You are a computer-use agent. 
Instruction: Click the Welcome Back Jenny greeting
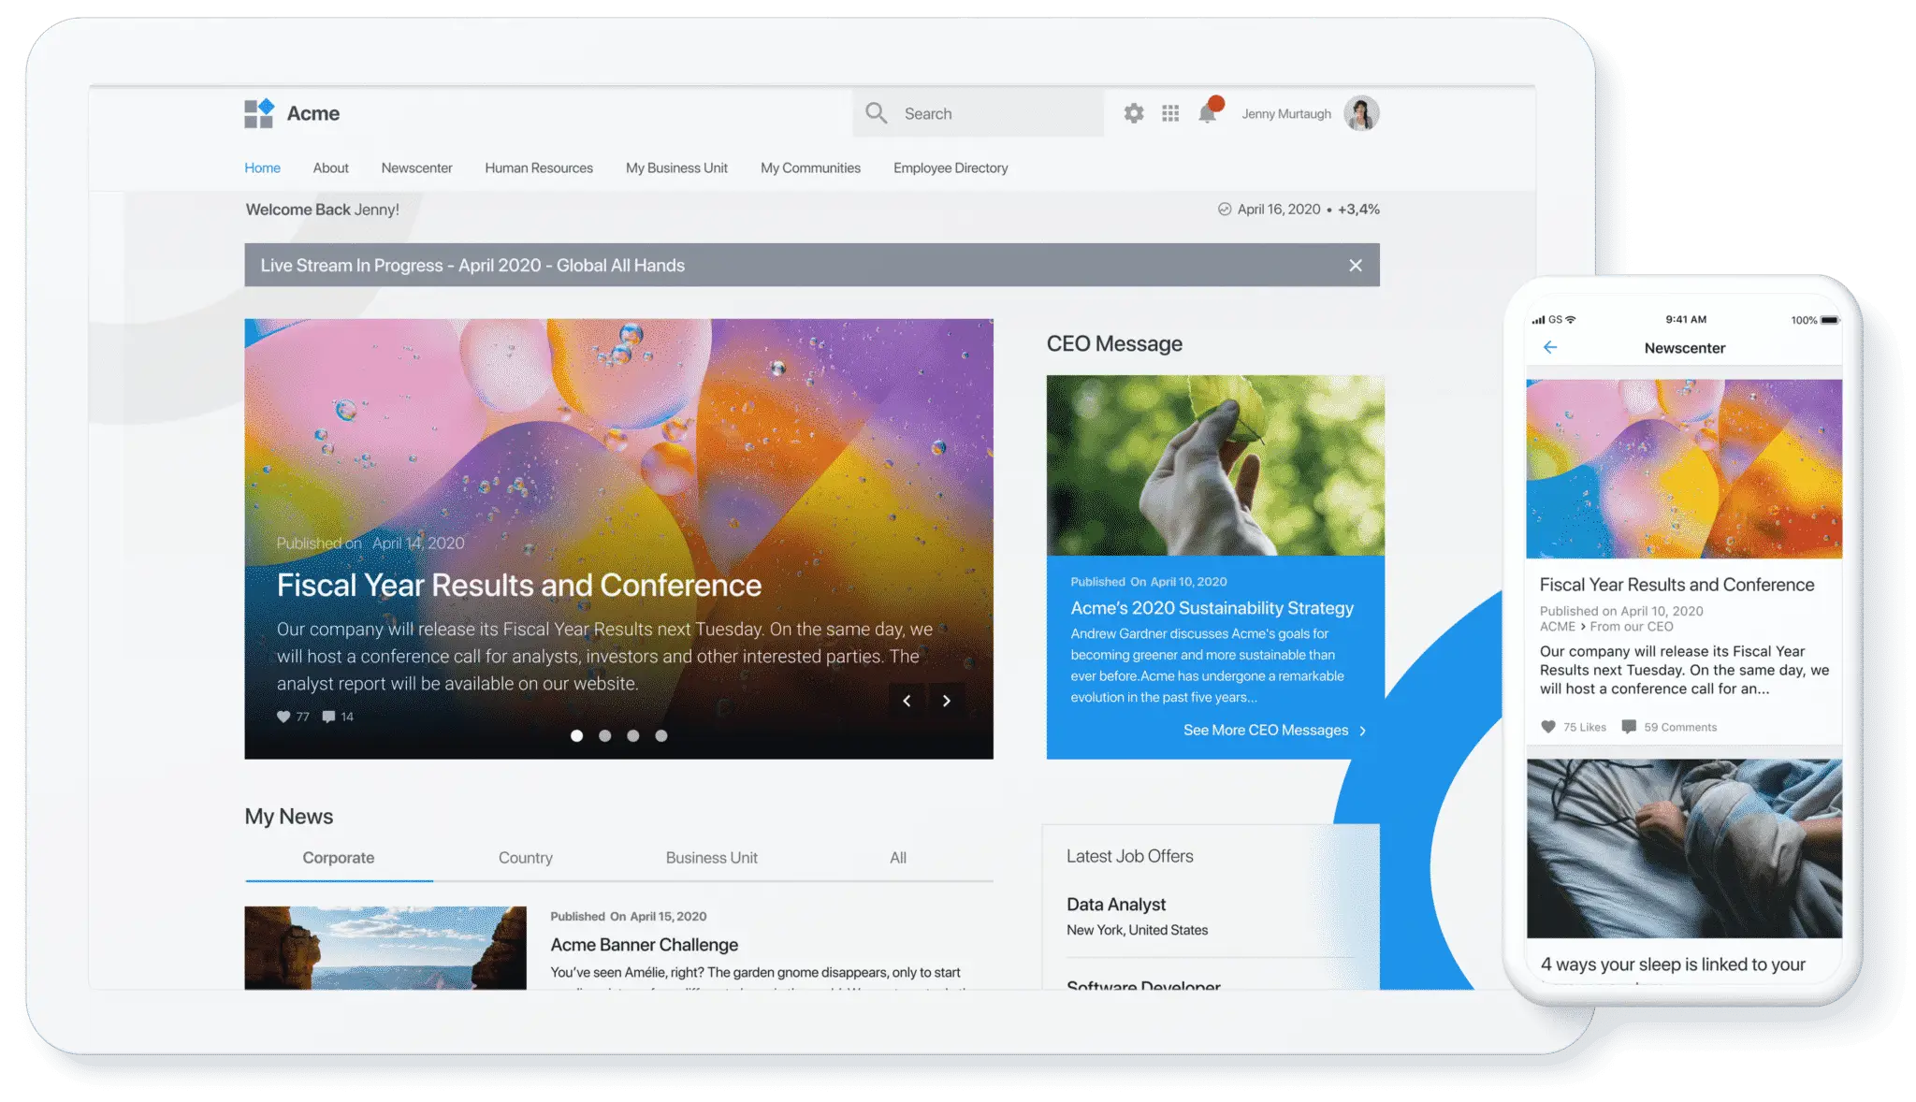323,210
